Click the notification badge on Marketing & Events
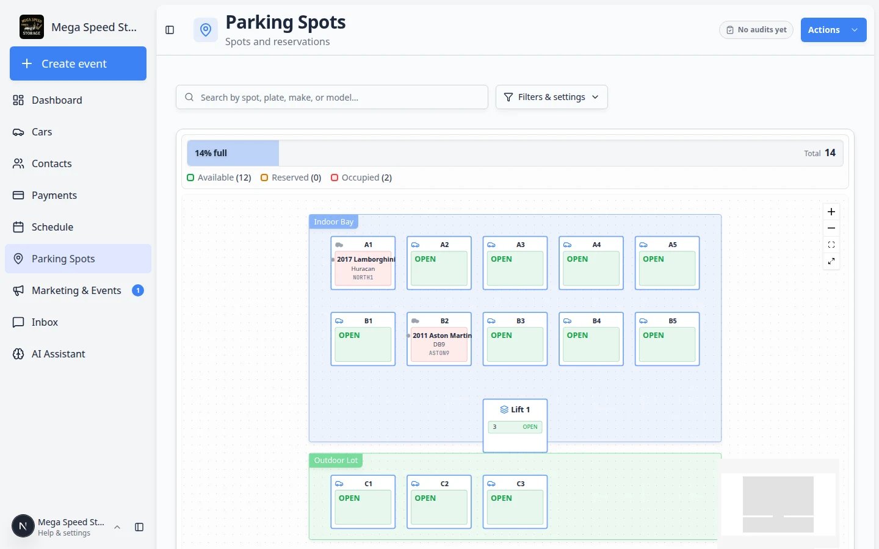Image resolution: width=879 pixels, height=549 pixels. (x=138, y=290)
